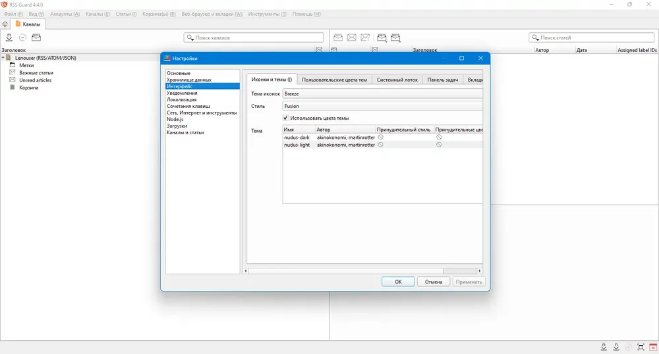The height and width of the screenshot is (354, 659).
Task: Switch to the Системный лоток tab
Action: click(397, 80)
